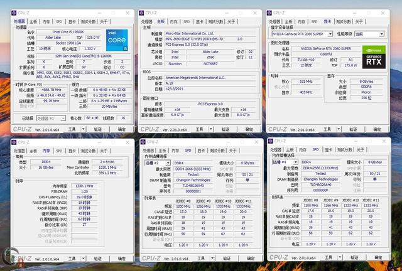Viewport: 402px width, 271px height.
Task: Select the 内存 tab in the Micro-Star mainboard window
Action: tap(173, 22)
